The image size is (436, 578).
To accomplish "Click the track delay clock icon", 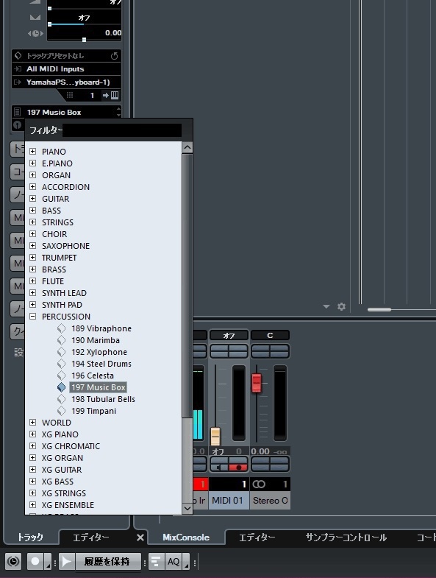I will 35,33.
